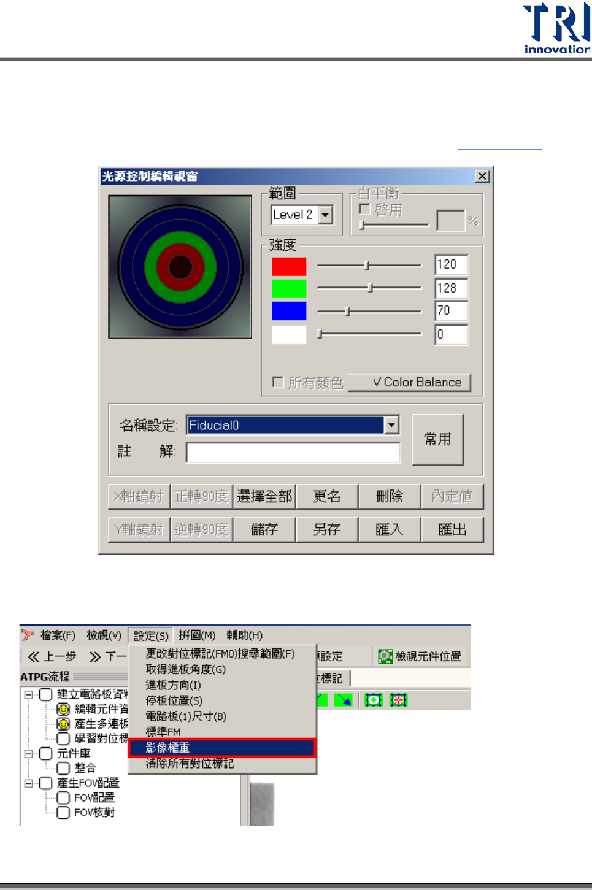592x890 pixels.
Task: Open the 拼圖(M) menu
Action: (x=197, y=635)
